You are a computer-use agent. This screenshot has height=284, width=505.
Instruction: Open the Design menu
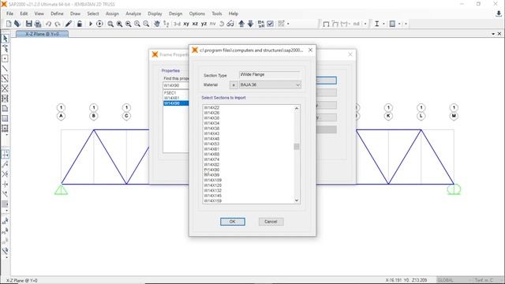[175, 13]
